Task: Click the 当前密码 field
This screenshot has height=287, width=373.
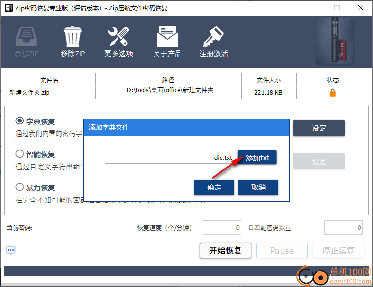Action: (90, 227)
